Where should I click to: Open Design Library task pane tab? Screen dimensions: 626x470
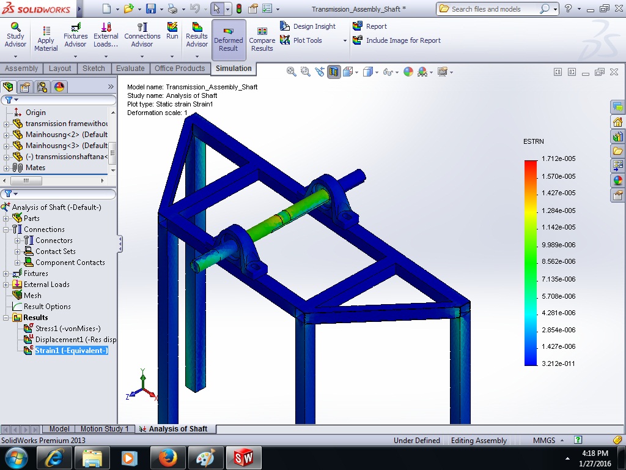click(x=617, y=136)
